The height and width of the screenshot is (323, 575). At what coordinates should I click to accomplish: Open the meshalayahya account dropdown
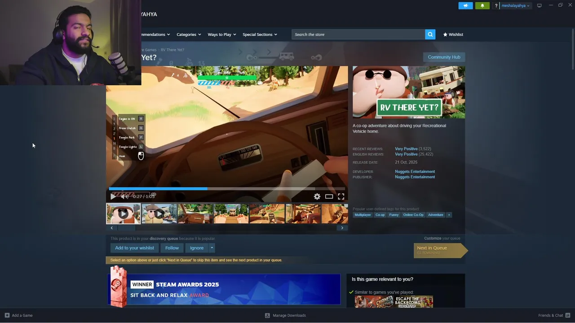pos(515,6)
